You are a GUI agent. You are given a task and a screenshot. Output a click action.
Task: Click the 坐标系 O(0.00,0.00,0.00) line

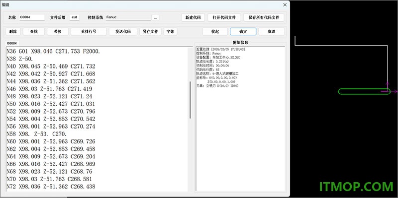(x=217, y=78)
